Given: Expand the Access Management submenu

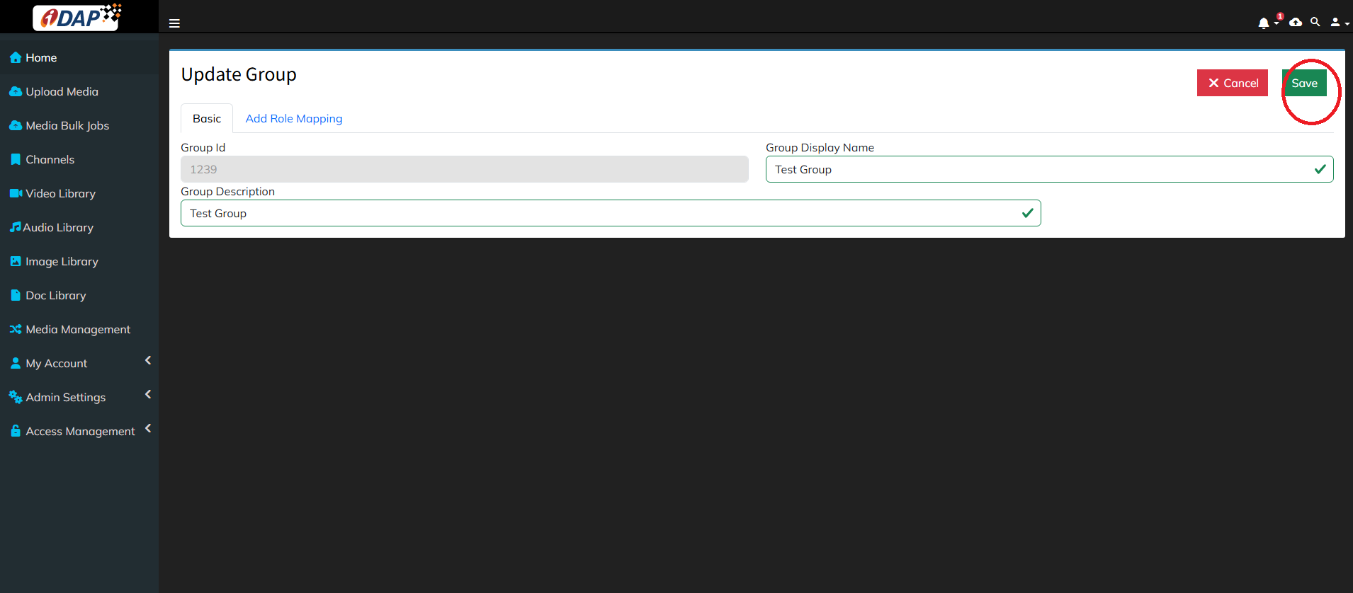Looking at the screenshot, I should (x=148, y=429).
